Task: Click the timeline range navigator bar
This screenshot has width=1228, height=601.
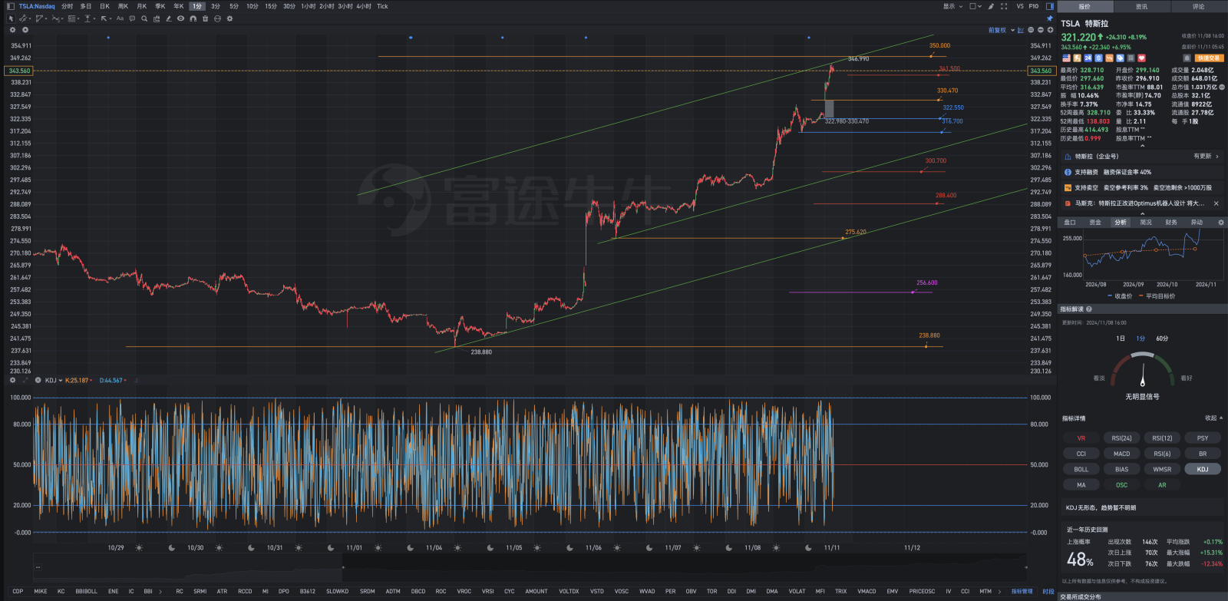Action: 530,568
